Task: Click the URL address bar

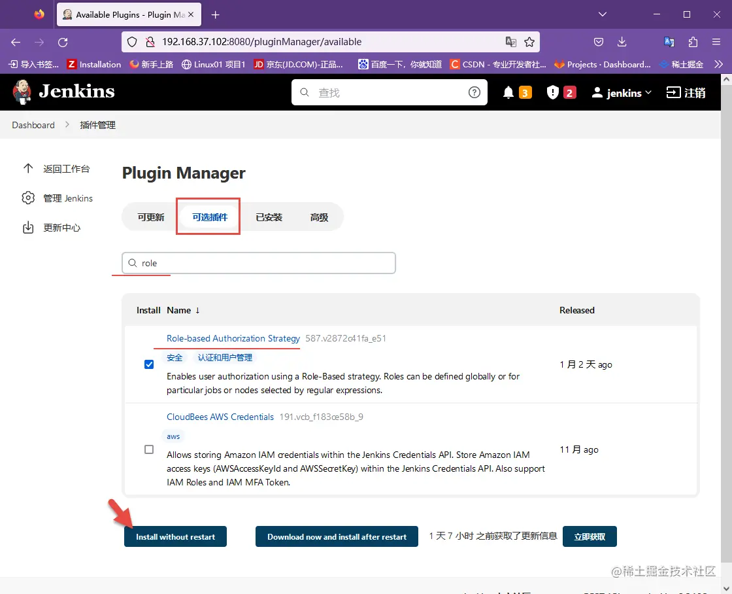Action: click(x=330, y=42)
